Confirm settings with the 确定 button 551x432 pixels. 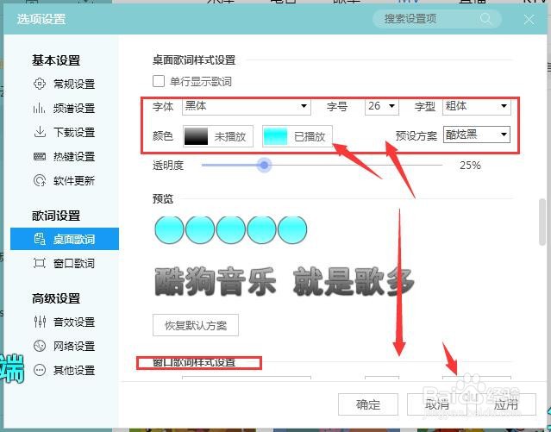point(368,404)
